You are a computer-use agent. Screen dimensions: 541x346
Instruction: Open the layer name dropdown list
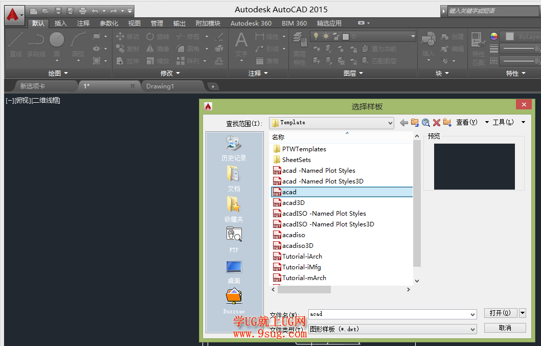[x=413, y=36]
